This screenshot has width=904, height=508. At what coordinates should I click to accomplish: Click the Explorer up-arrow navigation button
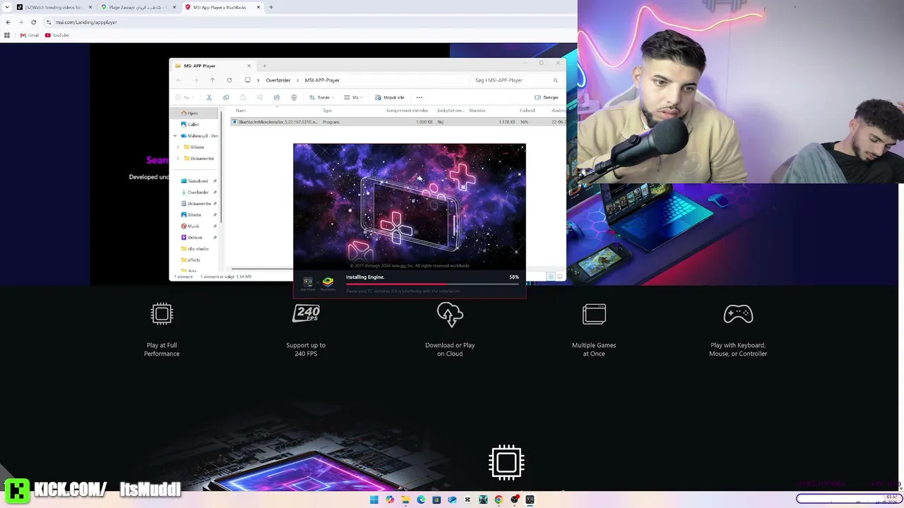tap(212, 80)
